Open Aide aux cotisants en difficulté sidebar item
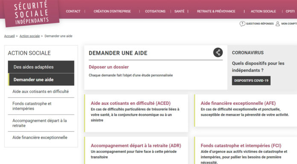 point(41,92)
